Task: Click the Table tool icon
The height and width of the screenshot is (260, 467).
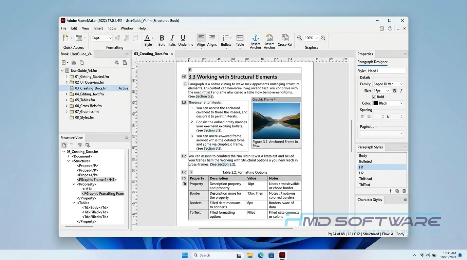Action: 240,38
